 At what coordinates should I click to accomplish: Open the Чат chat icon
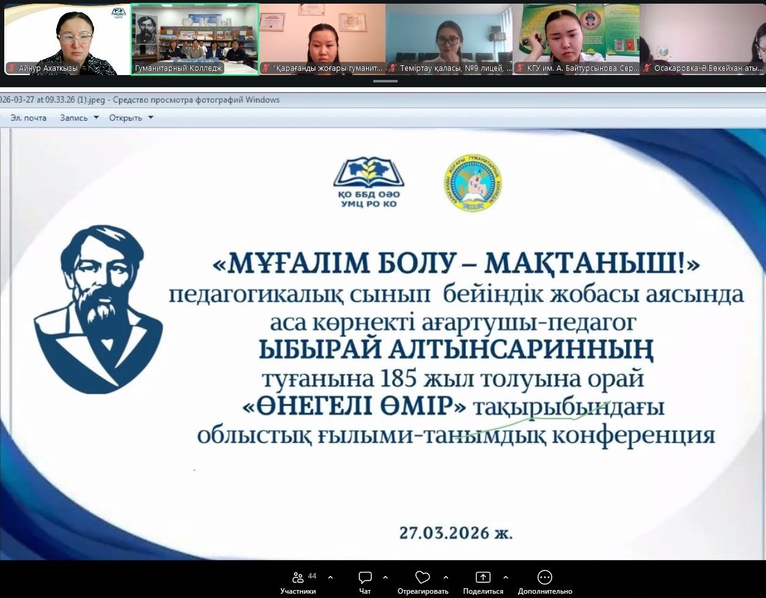click(365, 578)
